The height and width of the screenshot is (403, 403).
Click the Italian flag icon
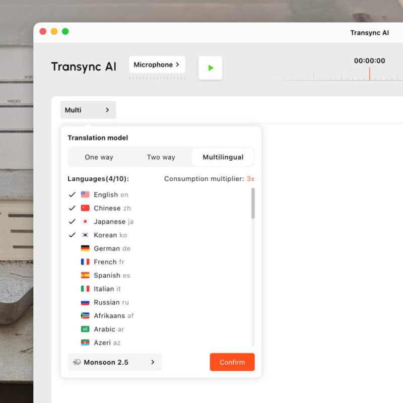coord(85,289)
